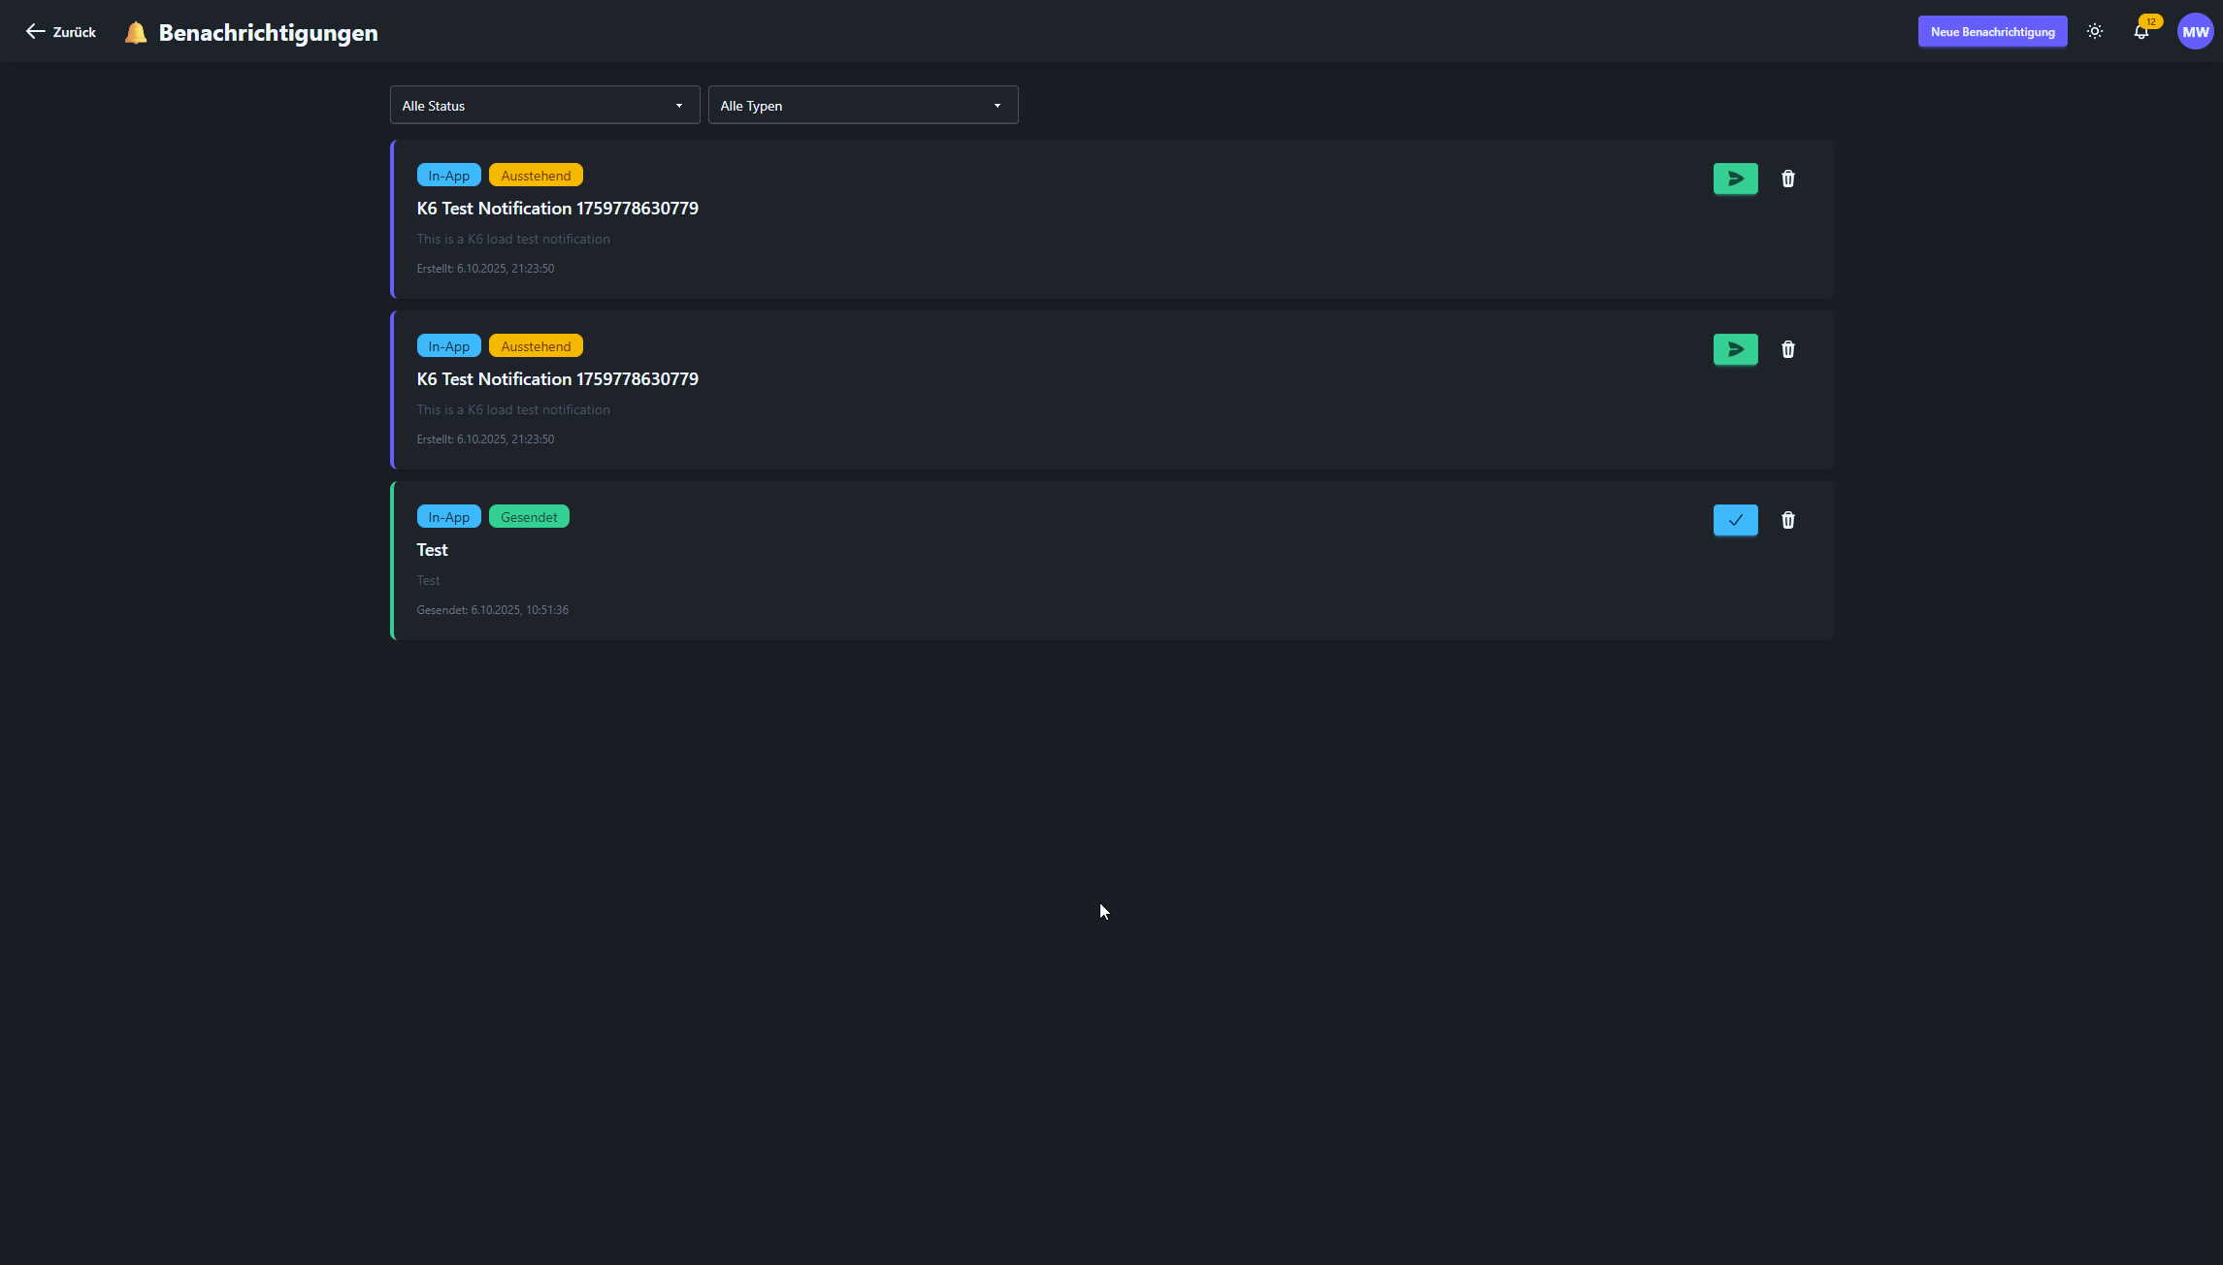Screen dimensions: 2223x1265
Task: Open the Alle Status dropdown
Action: click(543, 106)
